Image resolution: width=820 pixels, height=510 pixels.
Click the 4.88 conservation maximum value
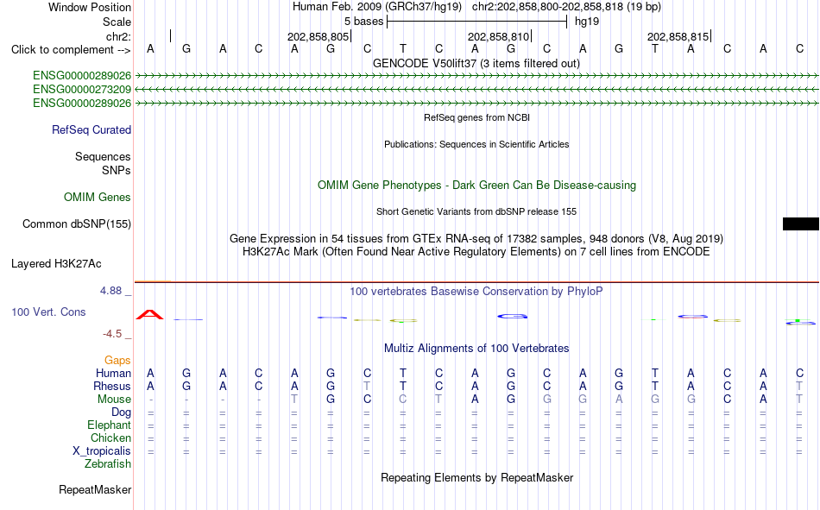110,290
